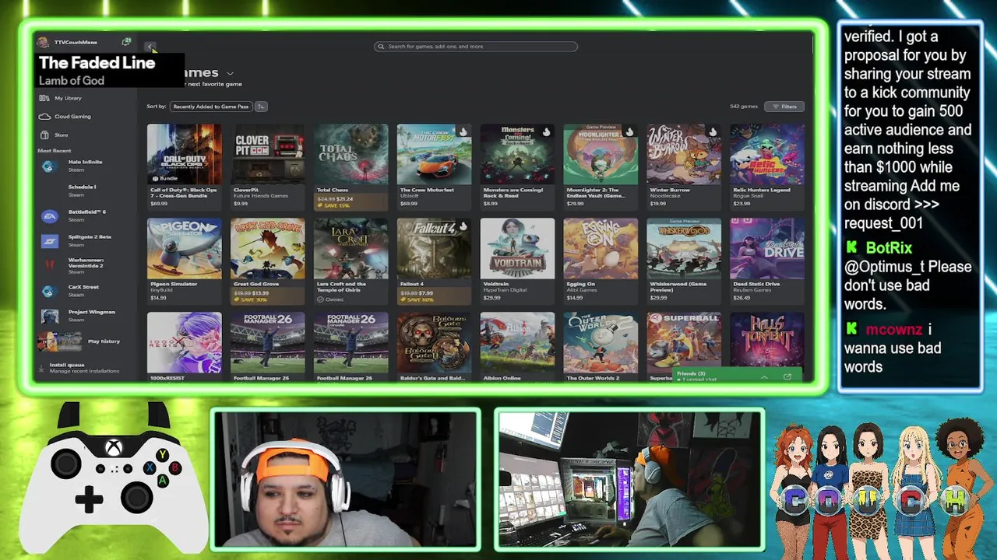Open the Winter Burrow game tile

[684, 166]
